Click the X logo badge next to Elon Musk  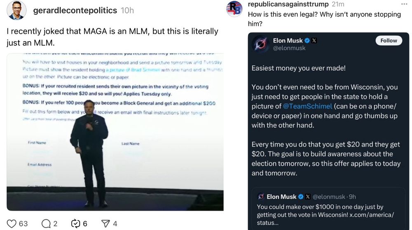314,41
